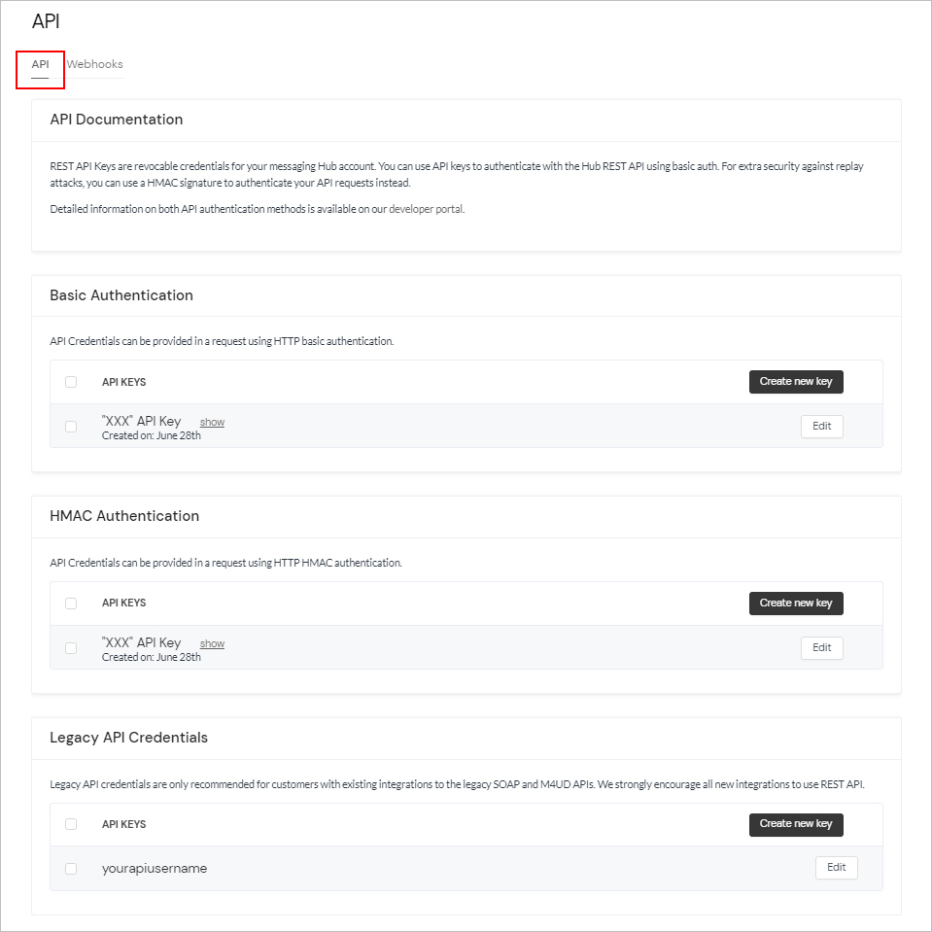This screenshot has width=932, height=932.
Task: Create new key under HMAC Authentication
Action: pyautogui.click(x=795, y=603)
